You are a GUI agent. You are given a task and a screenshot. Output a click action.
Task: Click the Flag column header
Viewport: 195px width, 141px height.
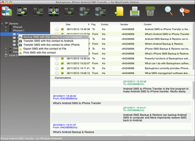(x=93, y=24)
